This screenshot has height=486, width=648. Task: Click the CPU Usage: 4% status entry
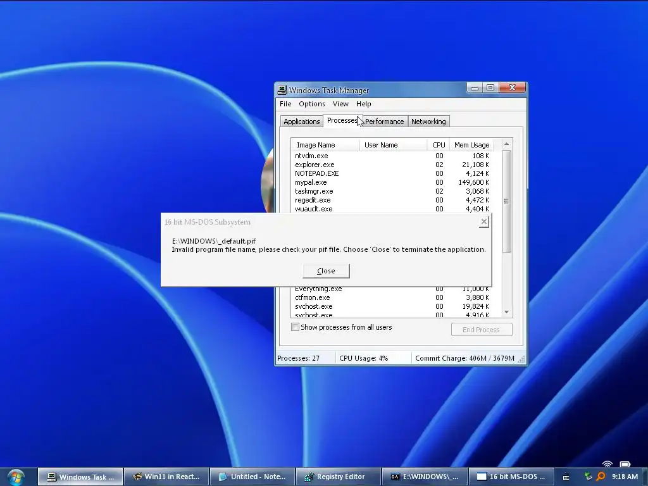pos(373,358)
